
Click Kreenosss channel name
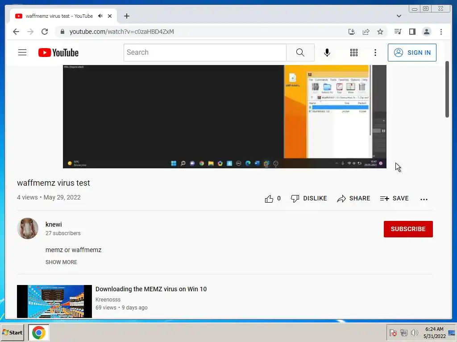point(108,299)
